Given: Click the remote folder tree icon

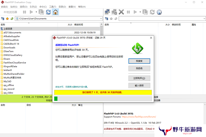Looking at the screenshot, I should pyautogui.click(x=107, y=19).
